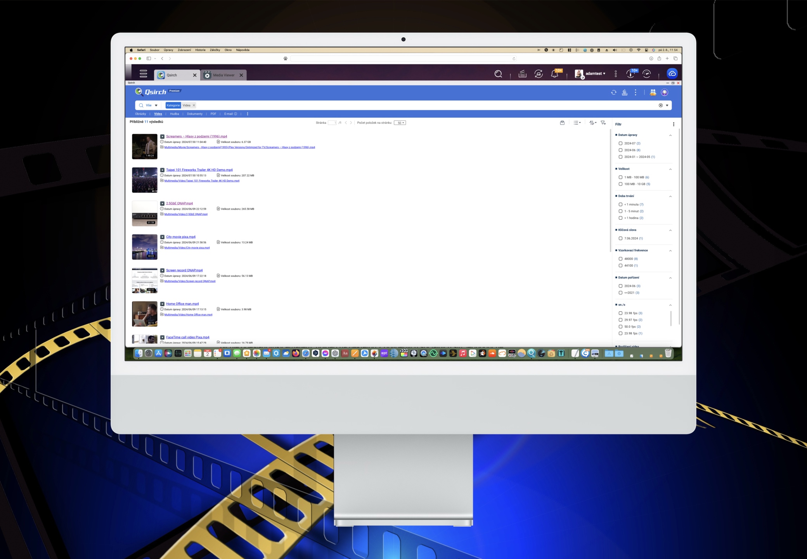The width and height of the screenshot is (807, 559).
Task: Open Taipei 101 Fireworks Trailer video link
Action: coord(199,170)
